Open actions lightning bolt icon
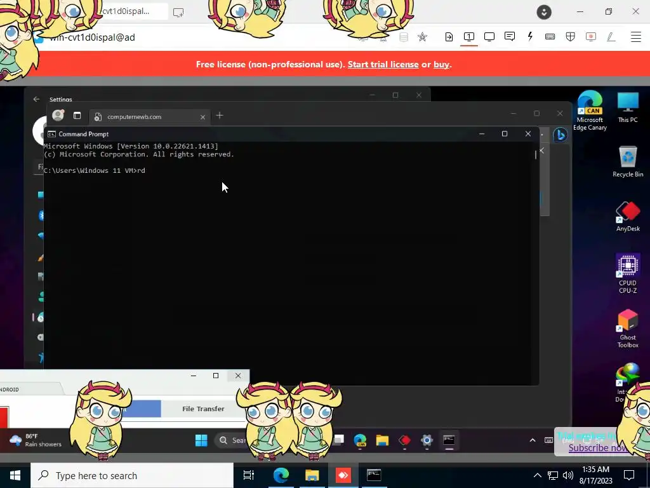 (530, 36)
